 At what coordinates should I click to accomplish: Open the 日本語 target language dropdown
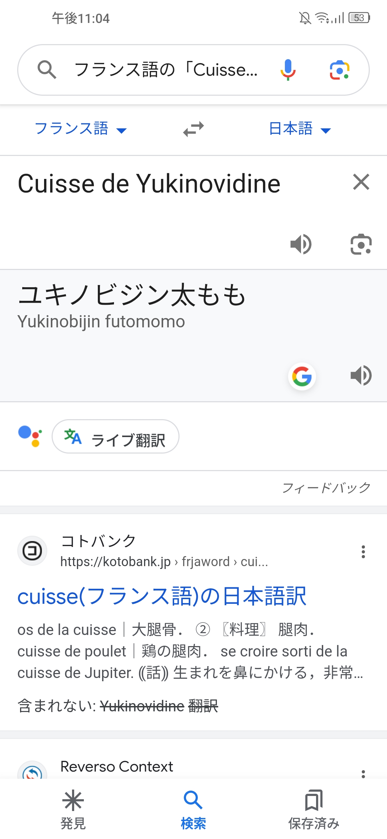click(300, 129)
